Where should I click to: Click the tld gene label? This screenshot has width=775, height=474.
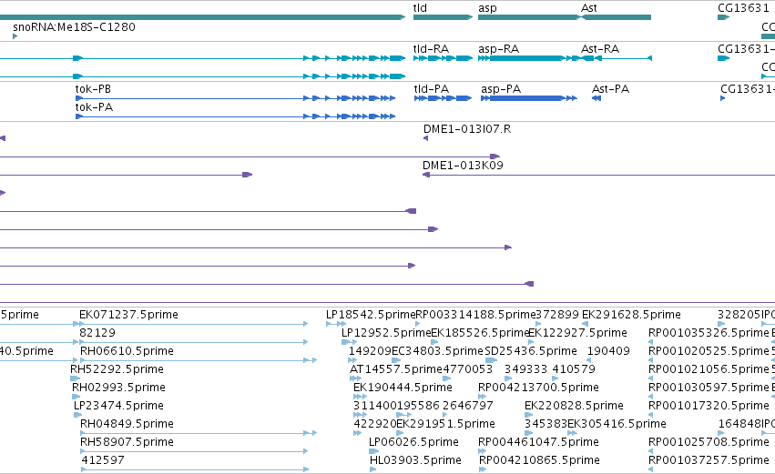[x=420, y=8]
